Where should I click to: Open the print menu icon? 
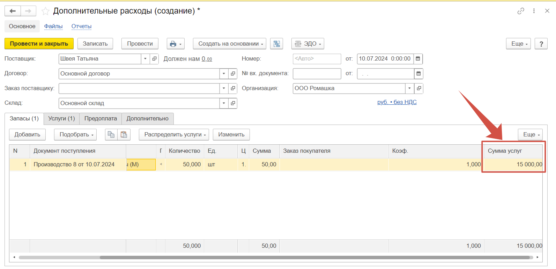coord(176,44)
